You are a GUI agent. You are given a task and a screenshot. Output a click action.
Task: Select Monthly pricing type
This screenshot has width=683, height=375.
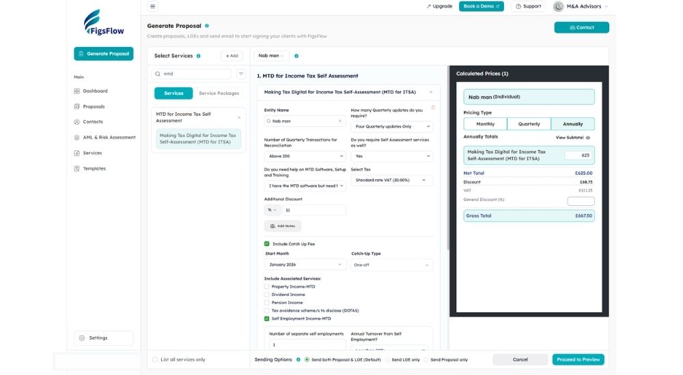click(485, 124)
